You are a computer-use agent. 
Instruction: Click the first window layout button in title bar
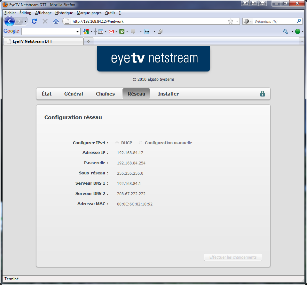click(245, 3)
